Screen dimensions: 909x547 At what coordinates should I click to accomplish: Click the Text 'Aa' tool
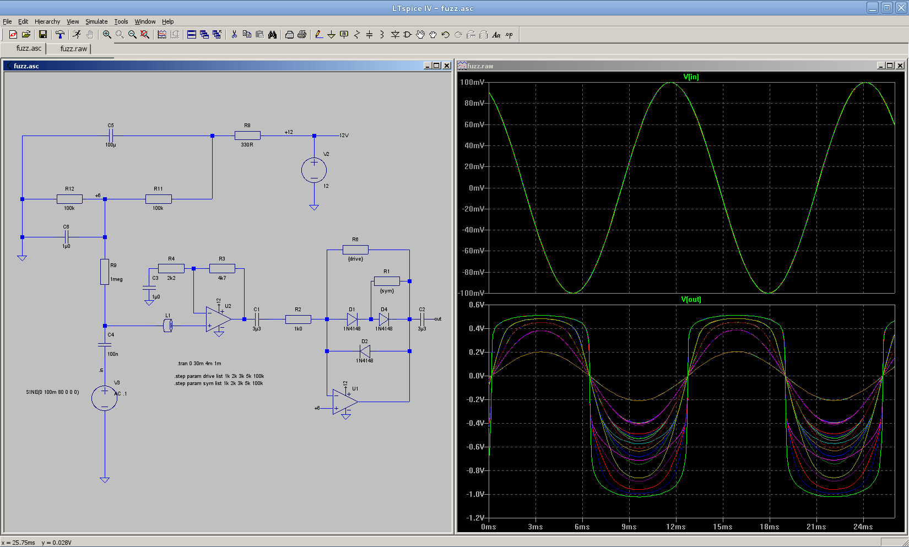click(496, 34)
